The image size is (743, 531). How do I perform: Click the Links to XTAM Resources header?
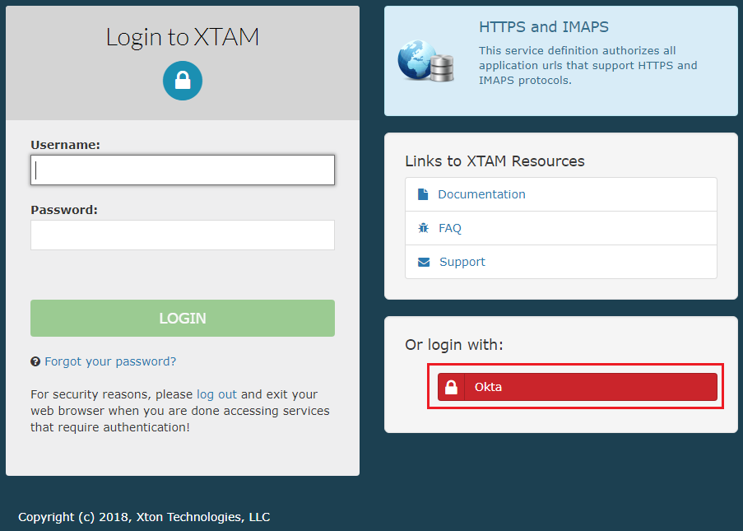[x=495, y=161]
